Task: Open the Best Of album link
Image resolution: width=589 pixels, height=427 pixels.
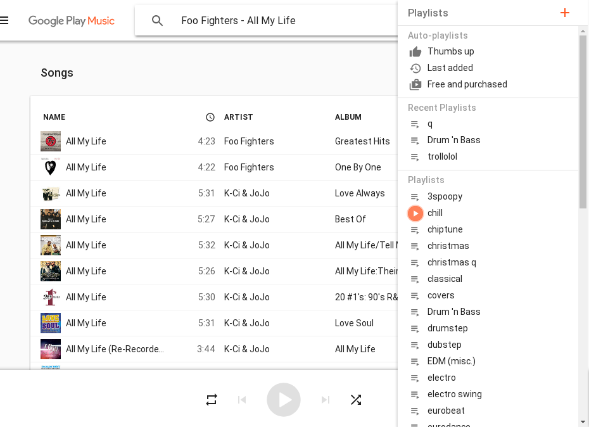Action: (x=350, y=219)
